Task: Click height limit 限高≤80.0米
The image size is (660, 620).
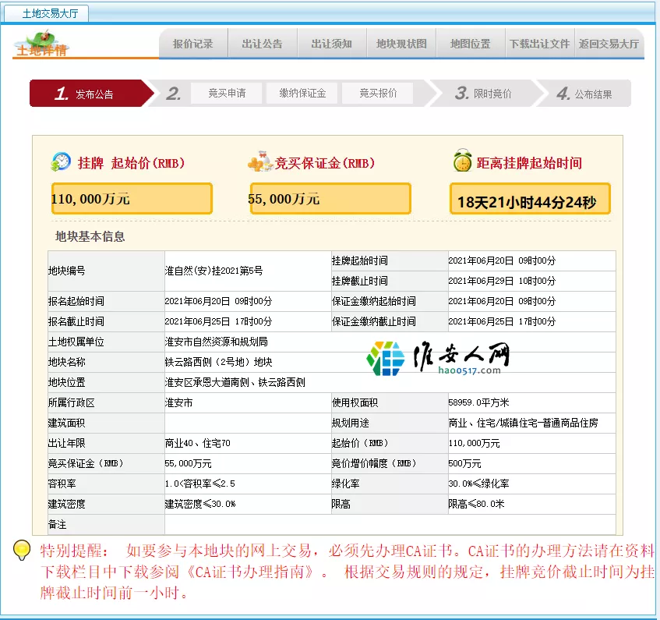Action: coord(476,504)
